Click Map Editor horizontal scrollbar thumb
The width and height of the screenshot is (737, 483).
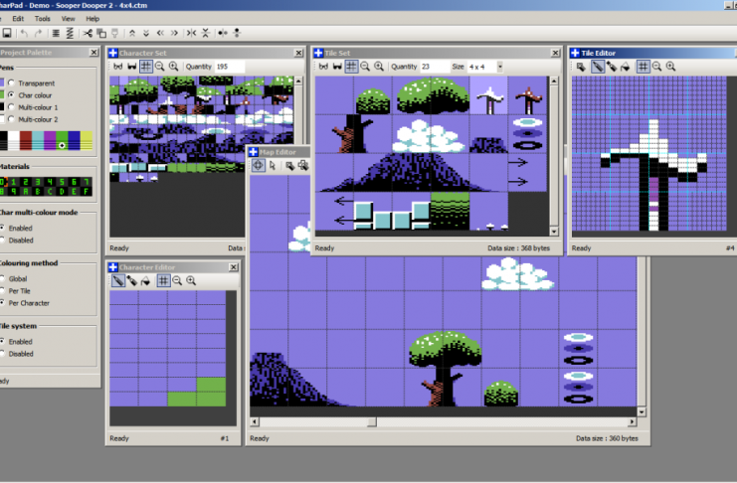(372, 422)
